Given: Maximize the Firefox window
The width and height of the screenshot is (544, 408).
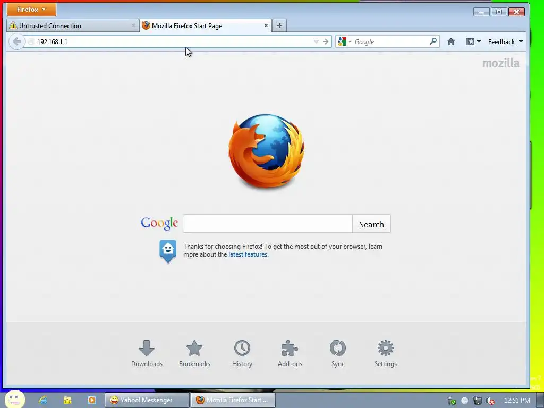Looking at the screenshot, I should [499, 12].
